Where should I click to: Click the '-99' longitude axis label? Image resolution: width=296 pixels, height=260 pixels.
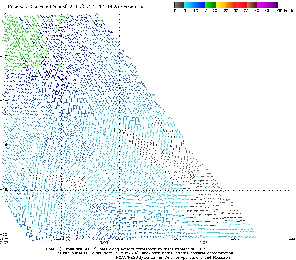pos(119,239)
